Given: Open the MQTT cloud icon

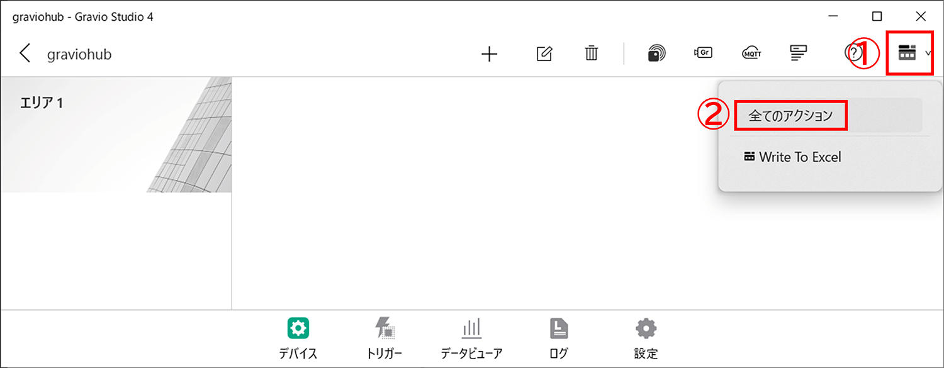Looking at the screenshot, I should 751,53.
